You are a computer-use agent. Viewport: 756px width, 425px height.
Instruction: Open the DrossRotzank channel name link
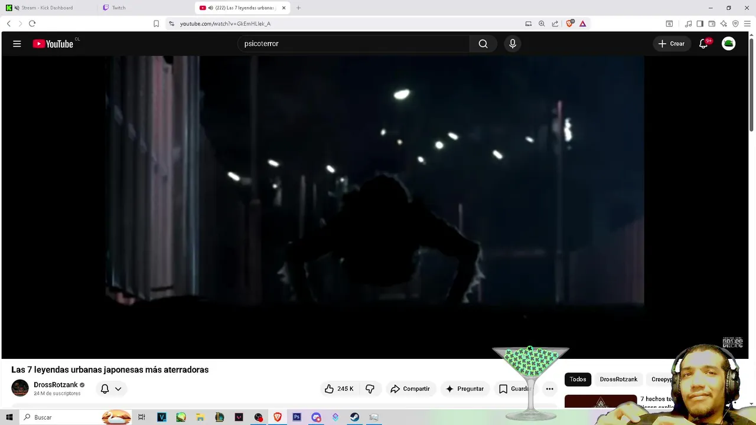pyautogui.click(x=56, y=385)
